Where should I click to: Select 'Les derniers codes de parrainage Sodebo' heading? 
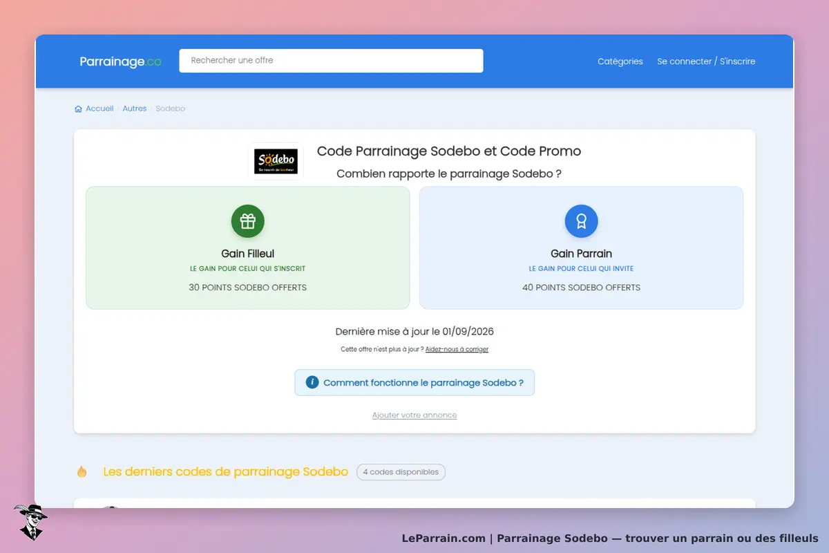tap(225, 472)
